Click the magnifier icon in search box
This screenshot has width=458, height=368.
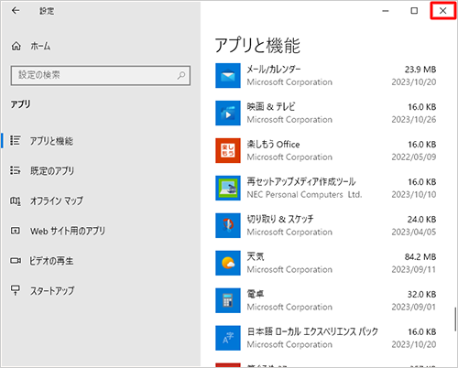(181, 75)
